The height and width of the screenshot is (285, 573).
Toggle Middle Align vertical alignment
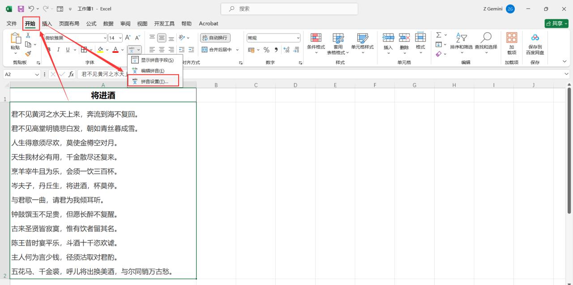pos(162,38)
